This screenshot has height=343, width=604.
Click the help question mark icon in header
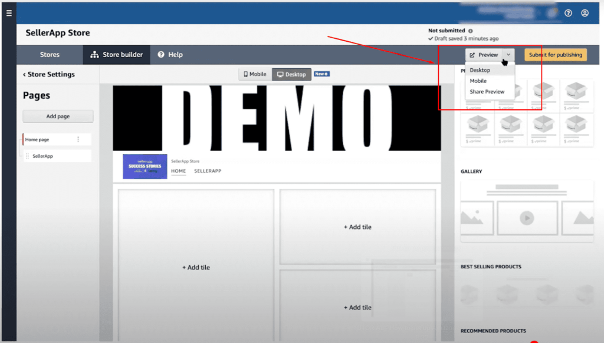(x=568, y=13)
